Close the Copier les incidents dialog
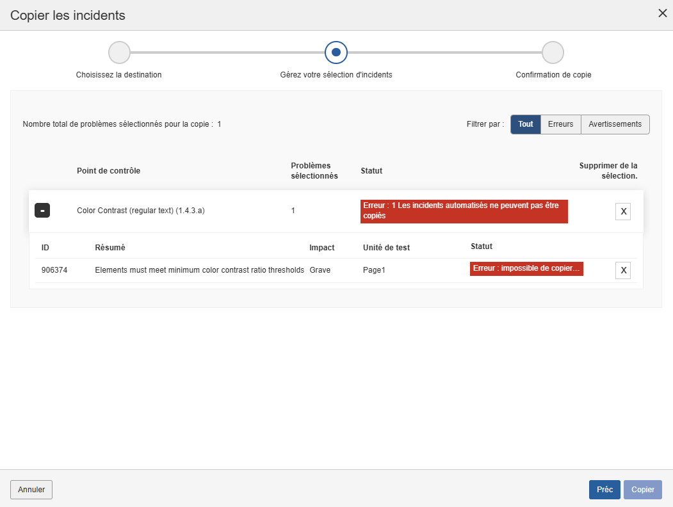The height and width of the screenshot is (507, 673). pos(662,13)
